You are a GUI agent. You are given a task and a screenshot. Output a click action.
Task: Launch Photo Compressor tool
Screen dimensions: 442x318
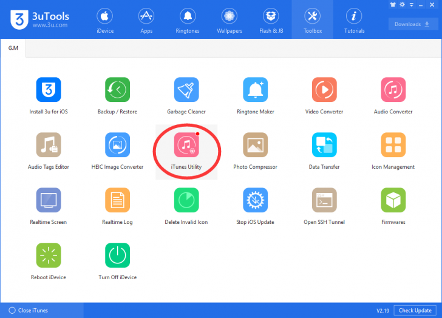pos(256,145)
